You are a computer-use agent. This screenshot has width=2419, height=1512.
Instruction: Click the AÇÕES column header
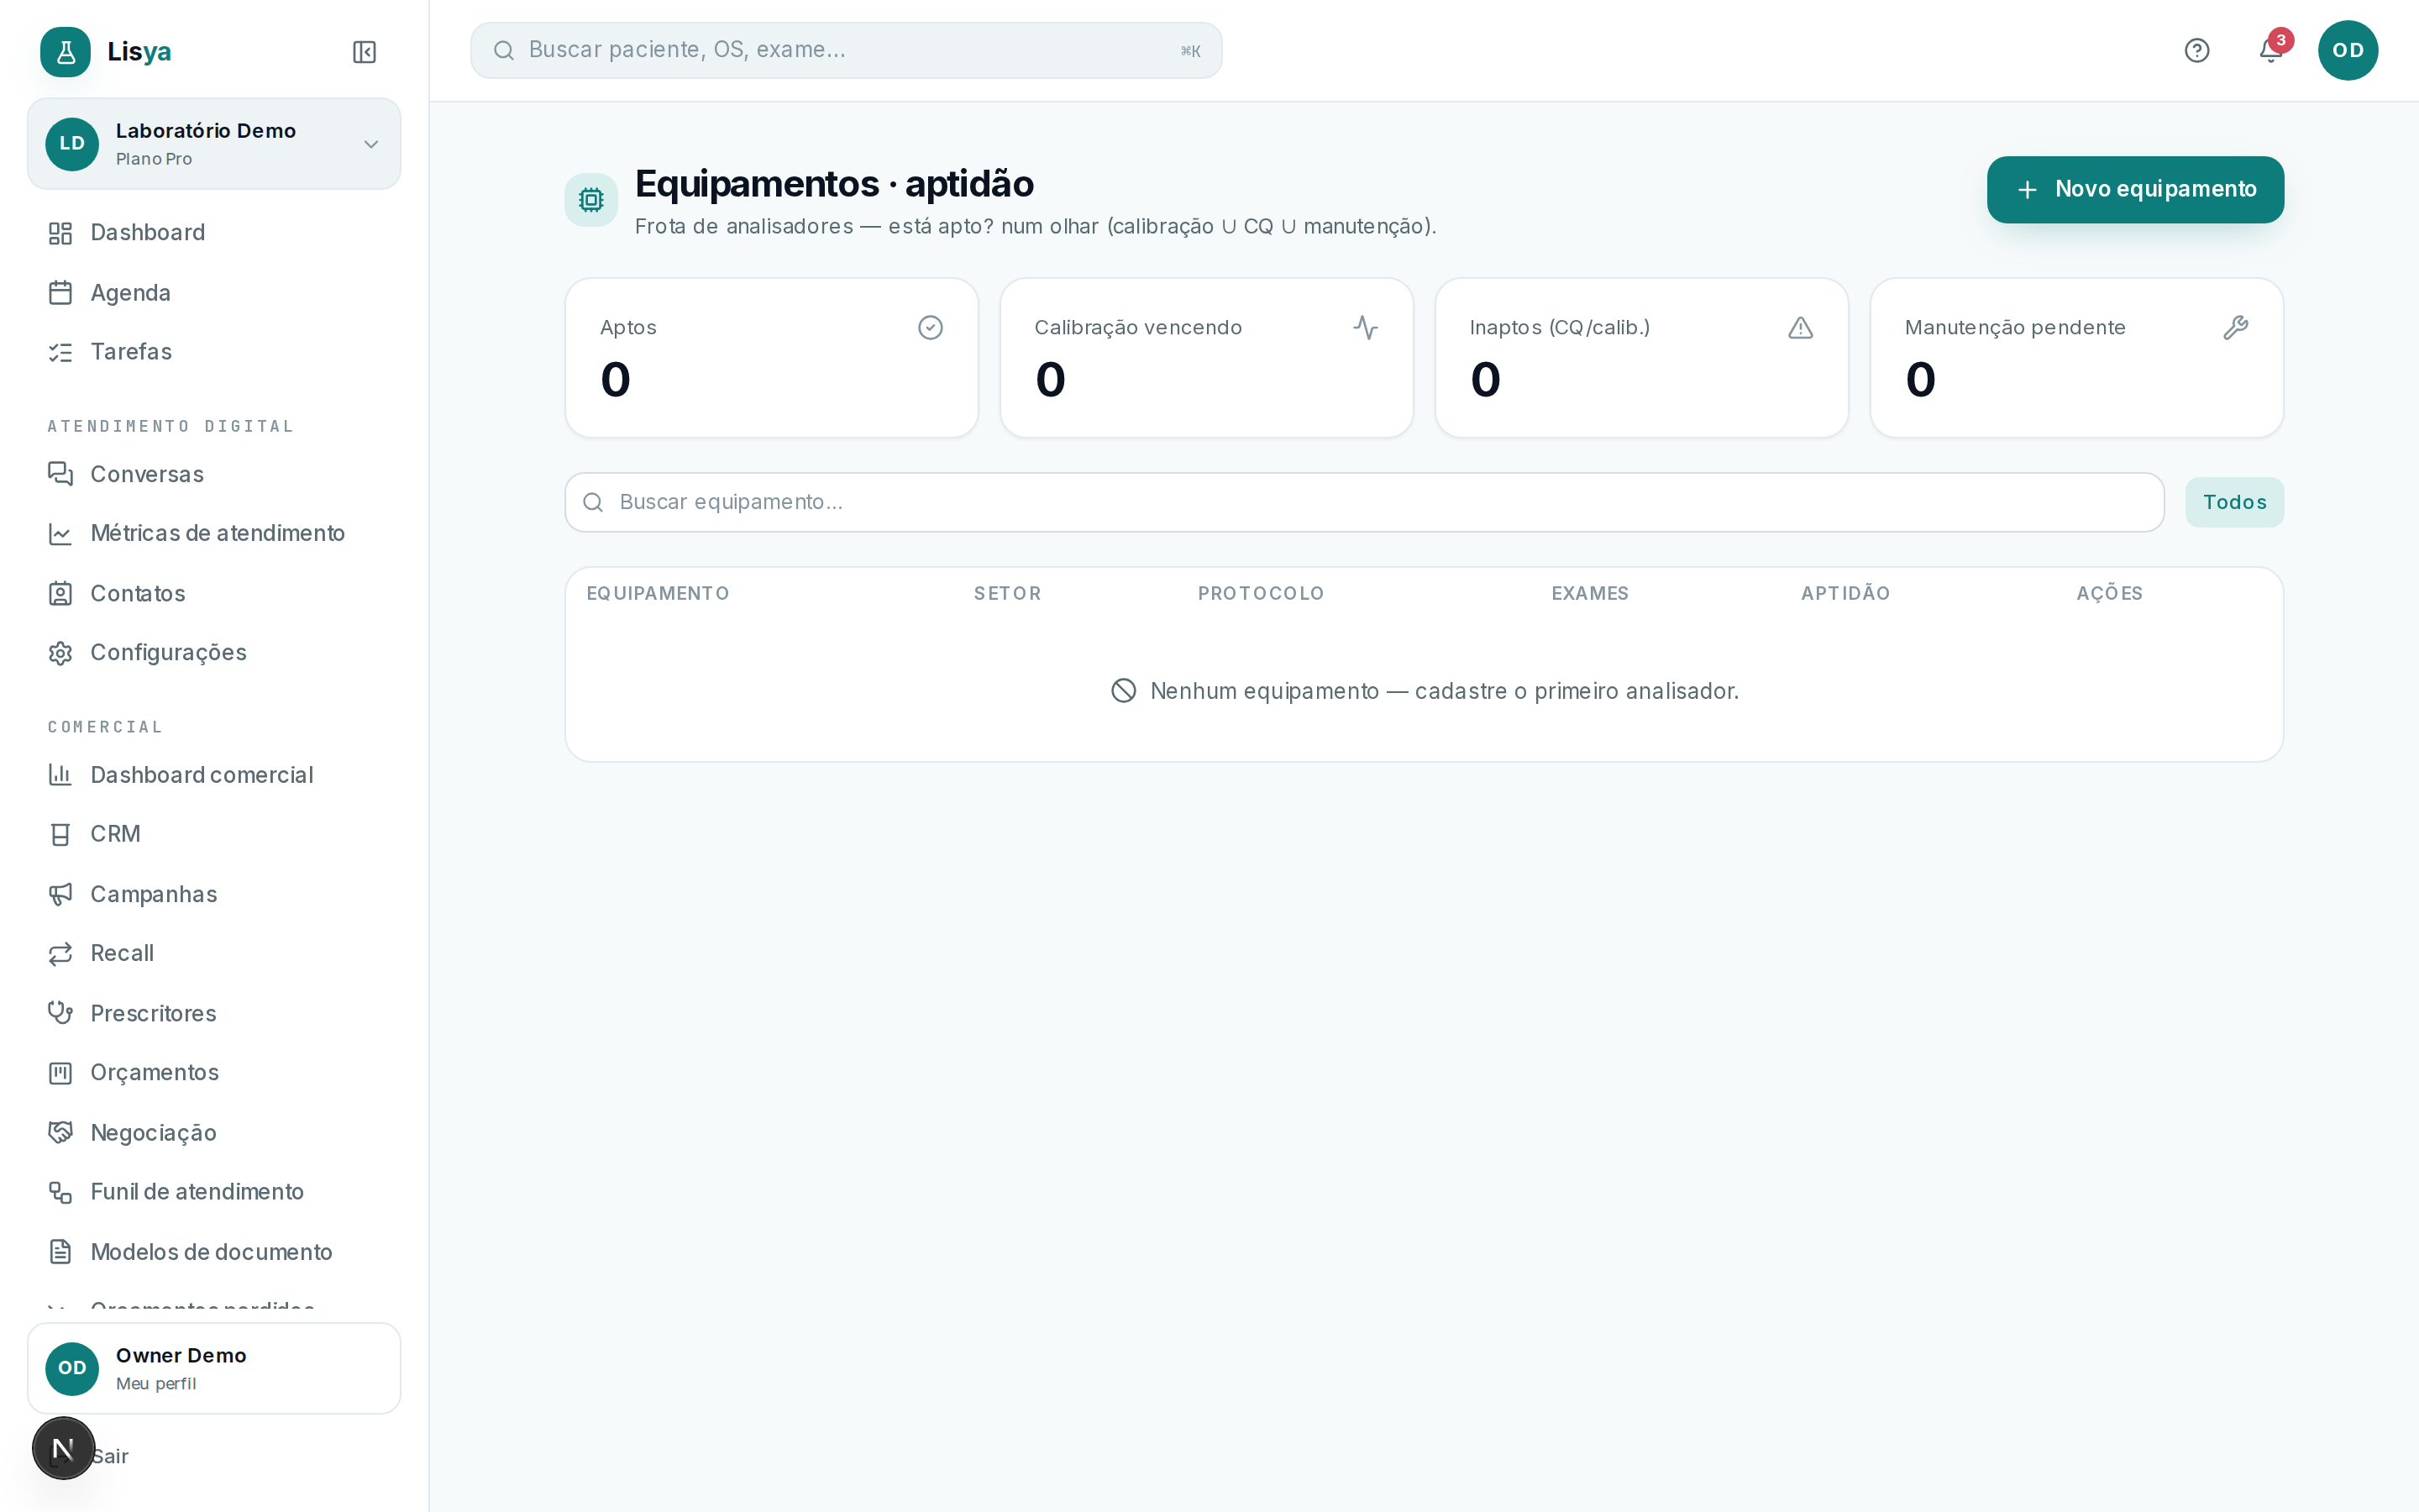coord(2109,594)
